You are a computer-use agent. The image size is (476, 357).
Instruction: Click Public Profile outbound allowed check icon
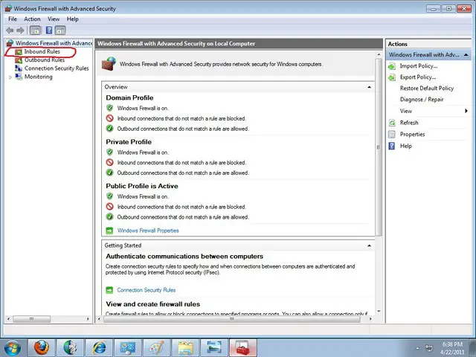tap(109, 217)
